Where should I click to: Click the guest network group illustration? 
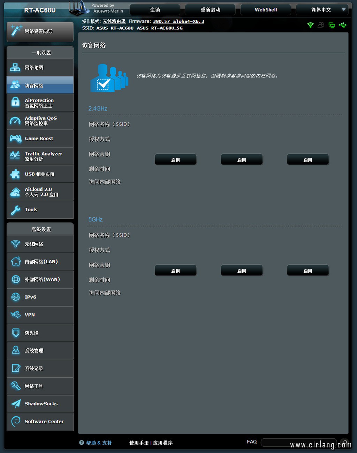[109, 78]
